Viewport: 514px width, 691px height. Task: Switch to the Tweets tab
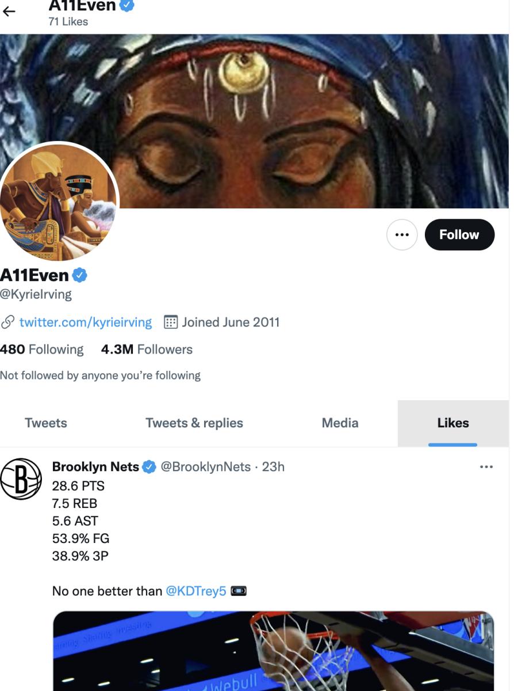pos(46,423)
